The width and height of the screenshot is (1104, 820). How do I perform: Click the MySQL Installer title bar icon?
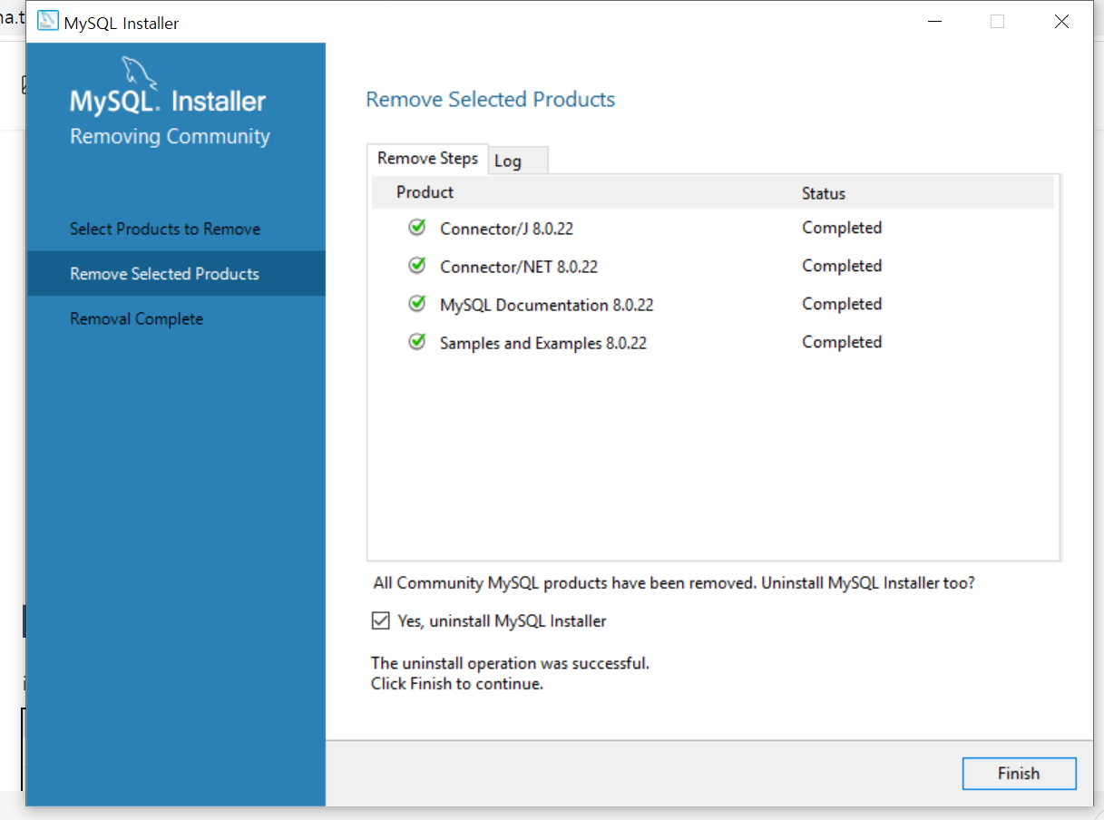point(47,22)
